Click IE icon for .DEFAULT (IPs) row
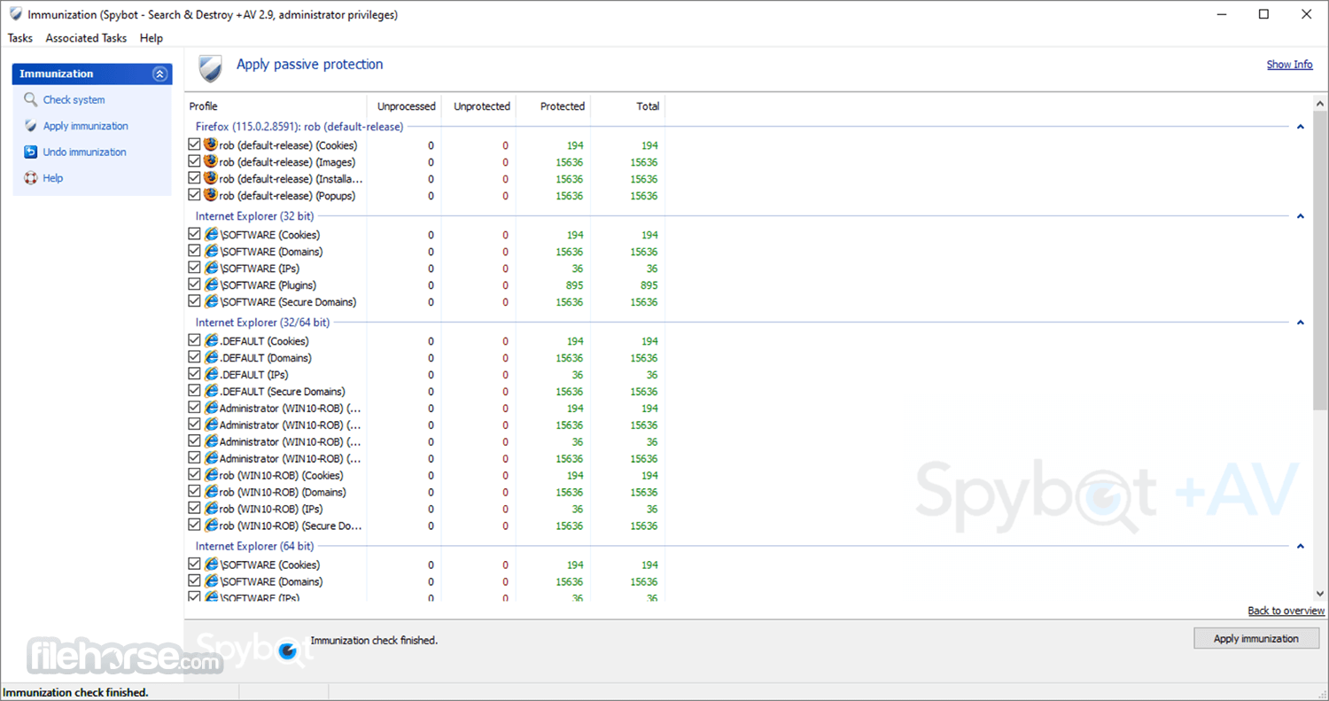The height and width of the screenshot is (701, 1329). [211, 374]
